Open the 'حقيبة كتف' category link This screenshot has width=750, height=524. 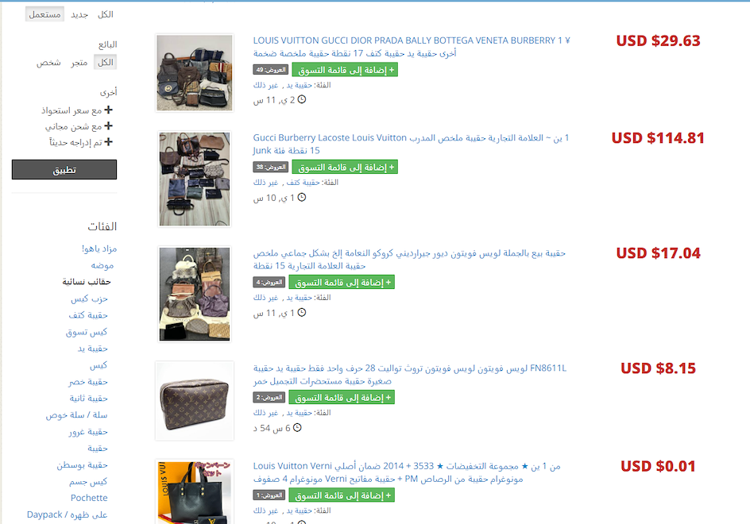[x=88, y=315]
